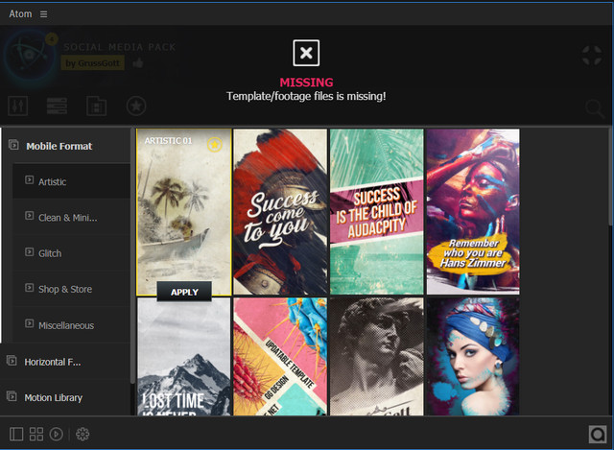The width and height of the screenshot is (614, 450).
Task: Select the ARTISTIC 01 palm tree thumbnail
Action: [x=183, y=212]
